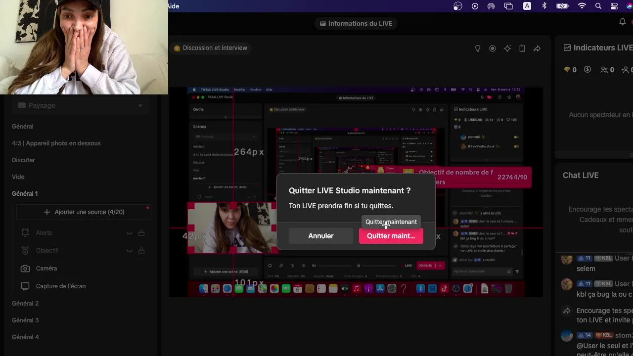Image resolution: width=633 pixels, height=356 pixels.
Task: Click the Indicateurs LIVE chart icon
Action: [567, 47]
